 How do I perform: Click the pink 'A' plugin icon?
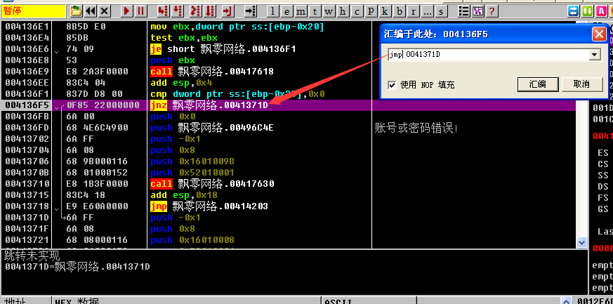602,11
